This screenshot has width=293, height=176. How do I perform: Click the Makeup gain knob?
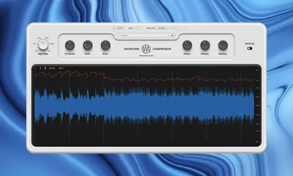(223, 45)
